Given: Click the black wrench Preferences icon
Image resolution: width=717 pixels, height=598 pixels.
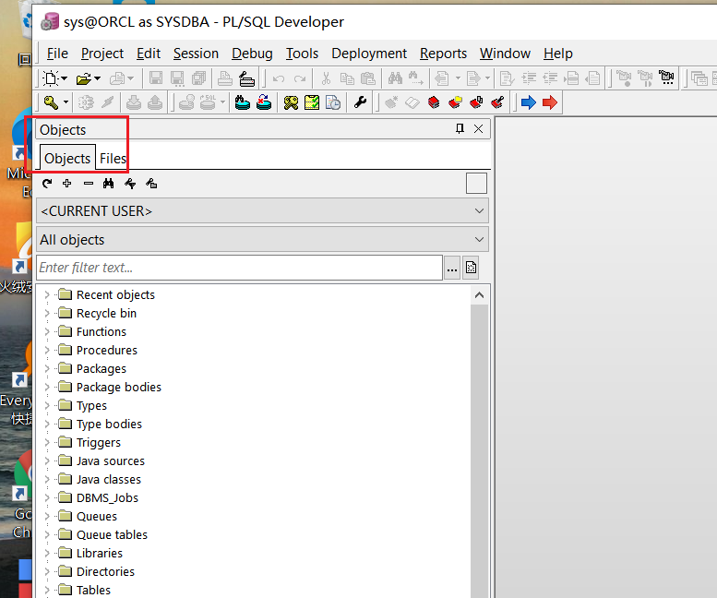Looking at the screenshot, I should 360,102.
